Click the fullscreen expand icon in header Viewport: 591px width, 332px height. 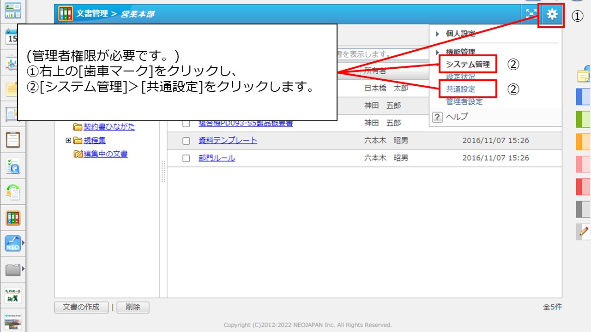click(x=531, y=14)
